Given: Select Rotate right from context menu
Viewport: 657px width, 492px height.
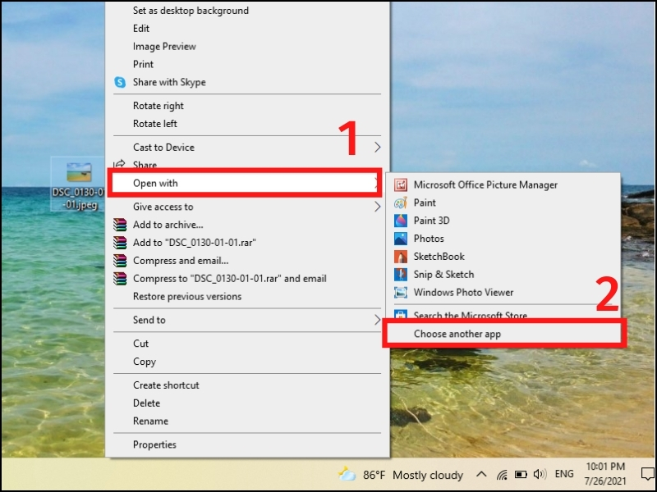Looking at the screenshot, I should (159, 106).
